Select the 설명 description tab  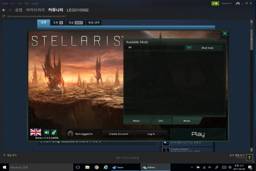coord(43,22)
